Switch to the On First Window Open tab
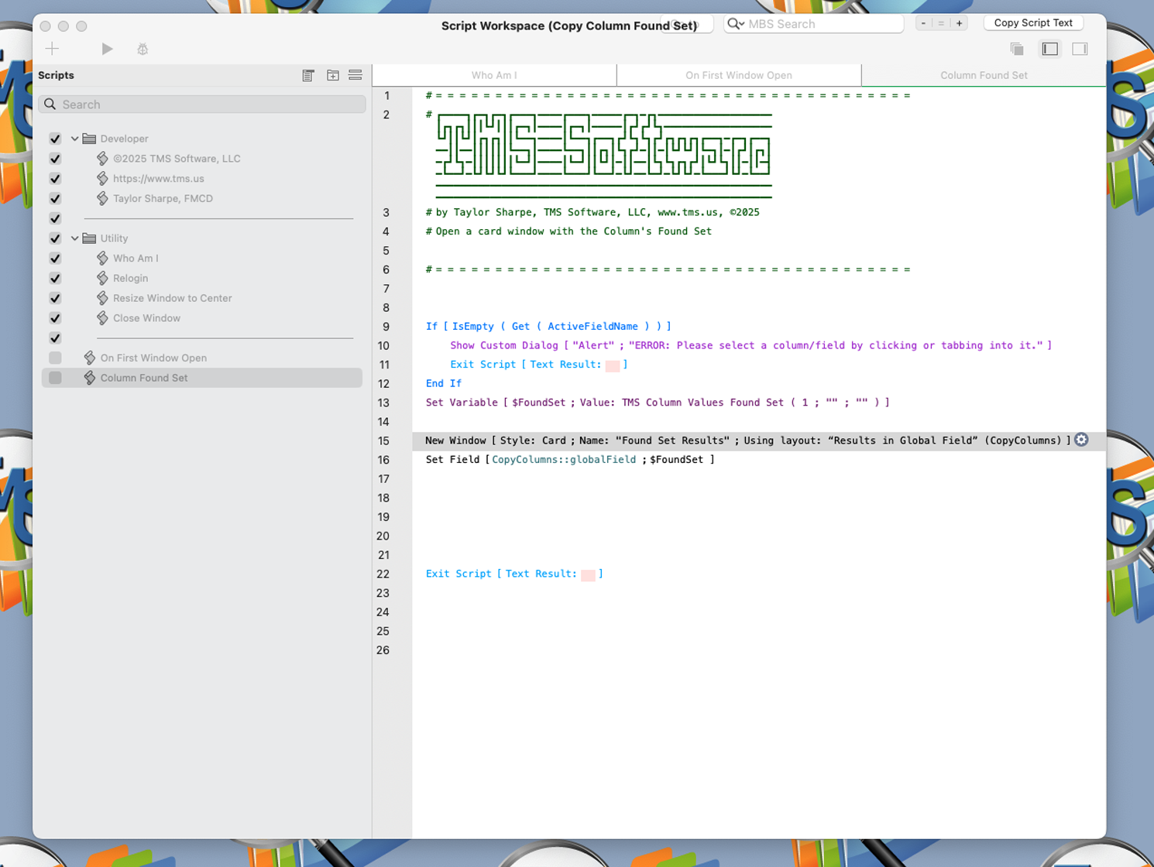The image size is (1154, 867). point(738,75)
